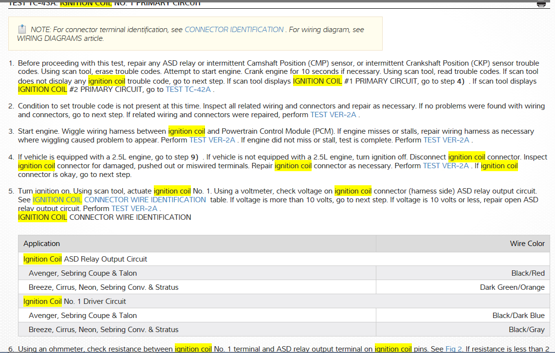Open TEST VER-2A link in step 5
The image size is (555, 353).
pos(134,209)
